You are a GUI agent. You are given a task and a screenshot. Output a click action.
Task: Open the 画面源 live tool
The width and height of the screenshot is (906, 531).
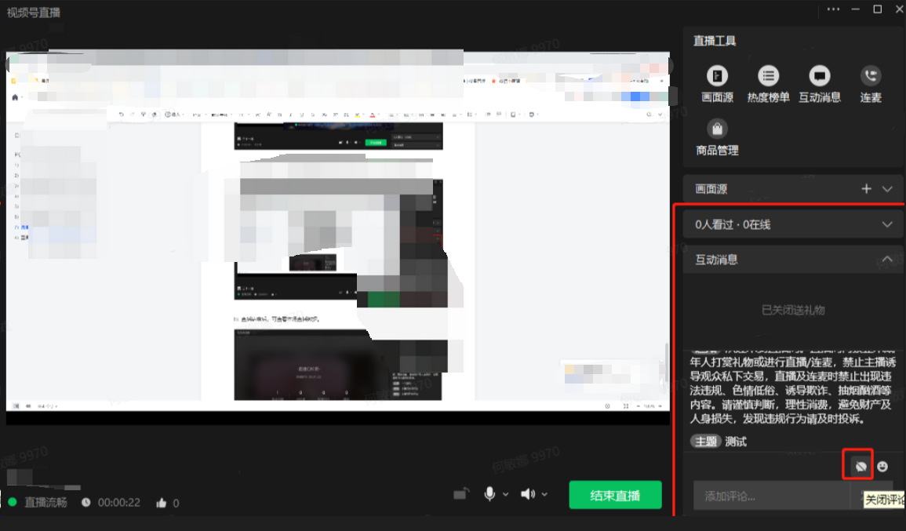pos(717,84)
